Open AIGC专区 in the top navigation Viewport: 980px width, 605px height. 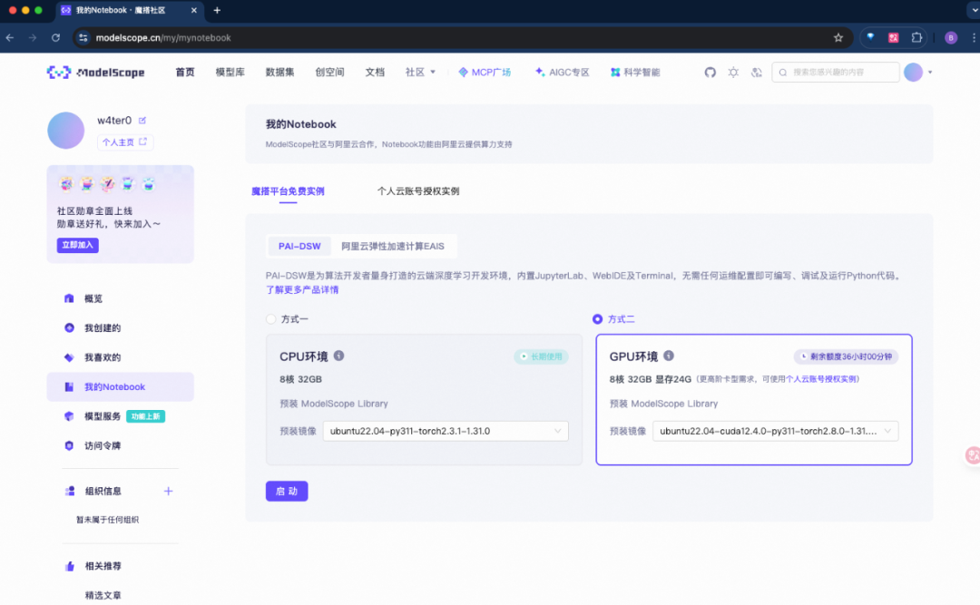click(562, 73)
